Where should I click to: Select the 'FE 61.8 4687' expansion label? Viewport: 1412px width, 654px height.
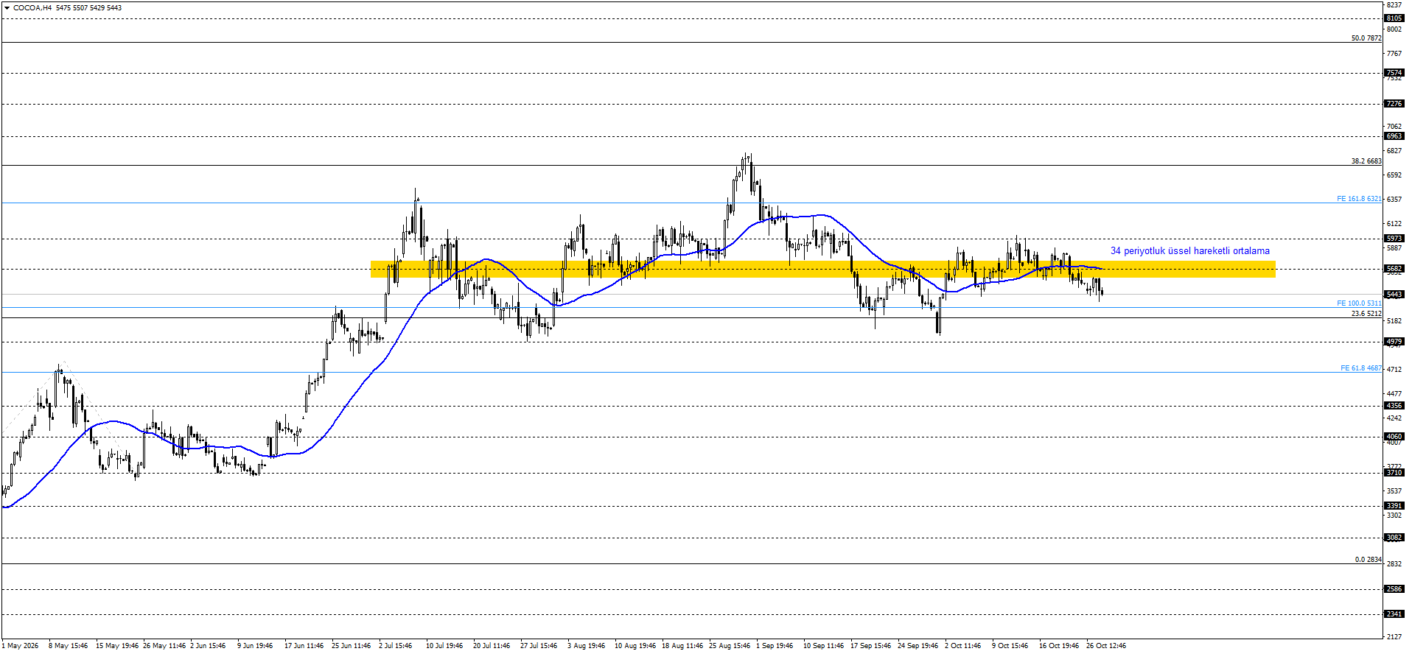tap(1361, 368)
